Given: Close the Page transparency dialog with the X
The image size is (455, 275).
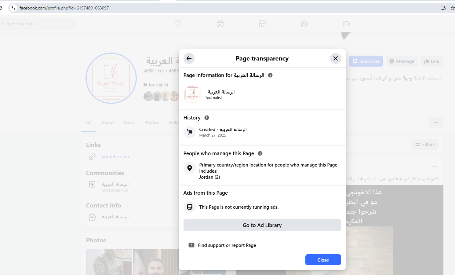Looking at the screenshot, I should [336, 58].
